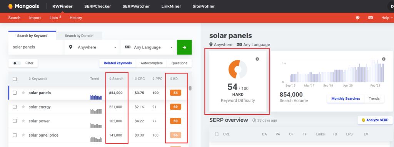The width and height of the screenshot is (394, 147).
Task: Open the search History page
Action: pos(76,18)
